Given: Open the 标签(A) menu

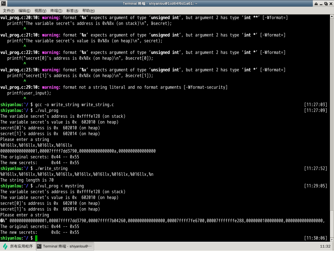Looking at the screenshot, I should [x=72, y=11].
